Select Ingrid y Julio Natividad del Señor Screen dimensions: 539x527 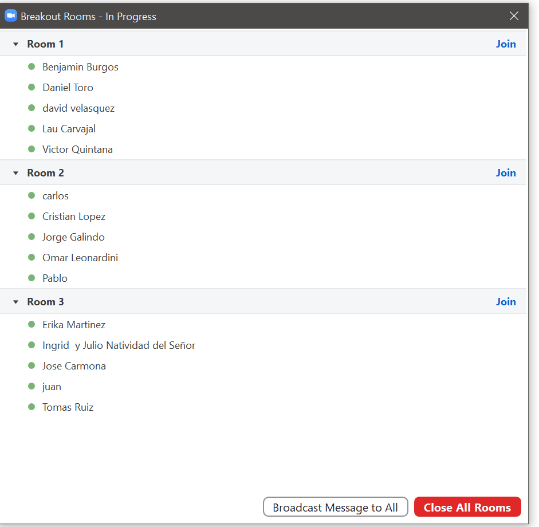(119, 345)
